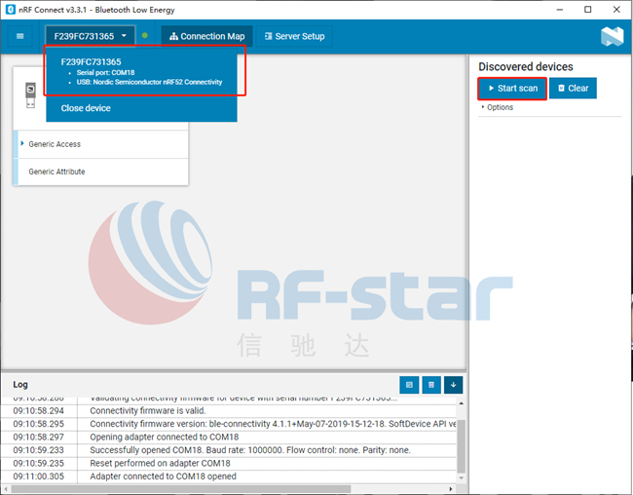Click the green connection status indicator

pos(144,35)
